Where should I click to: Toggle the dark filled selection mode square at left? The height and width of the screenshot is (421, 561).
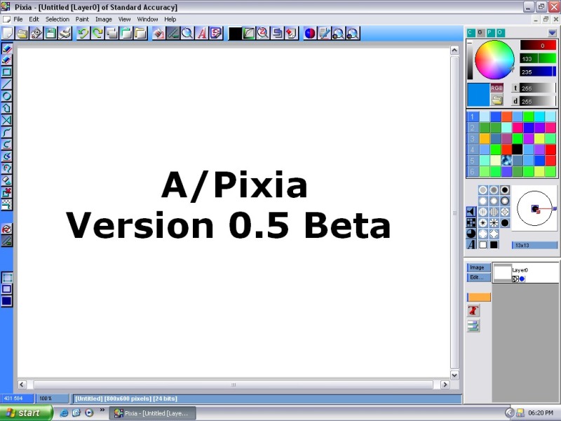(x=7, y=301)
